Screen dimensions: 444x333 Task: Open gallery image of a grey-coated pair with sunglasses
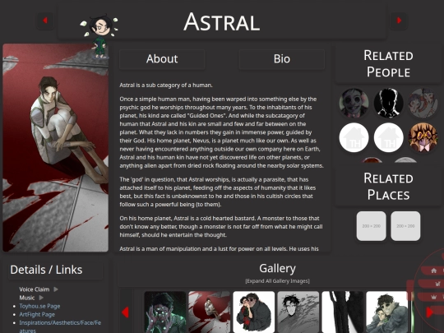[x=387, y=312]
